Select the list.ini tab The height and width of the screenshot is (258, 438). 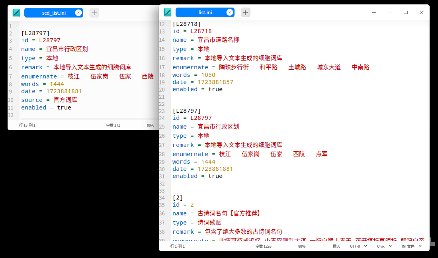point(205,12)
